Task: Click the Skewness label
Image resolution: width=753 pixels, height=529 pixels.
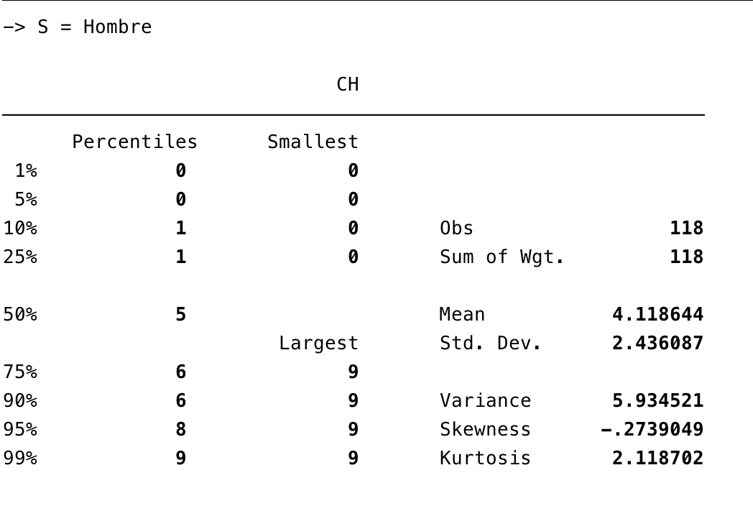Action: pos(485,430)
